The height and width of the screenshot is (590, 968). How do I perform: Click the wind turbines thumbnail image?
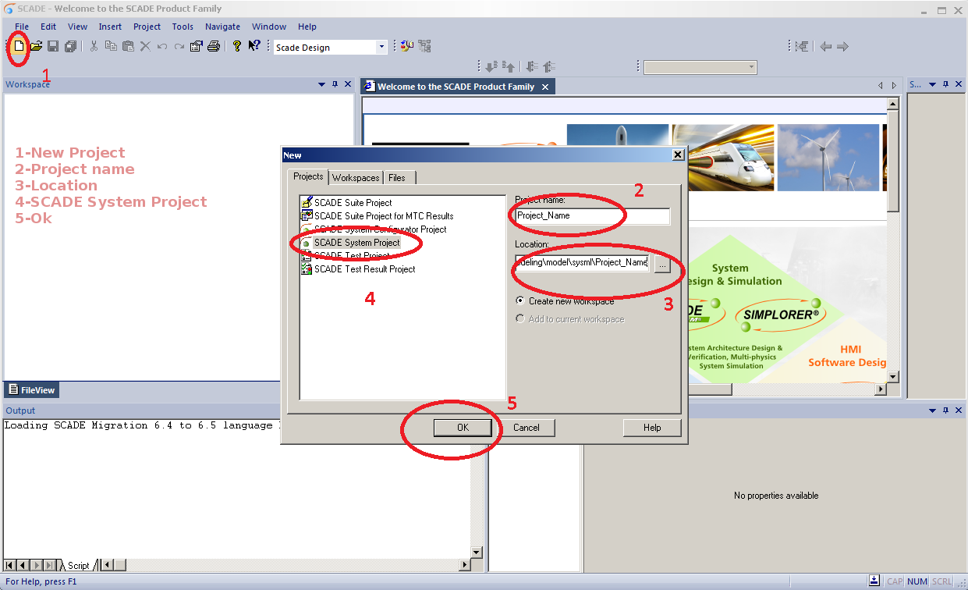[828, 158]
